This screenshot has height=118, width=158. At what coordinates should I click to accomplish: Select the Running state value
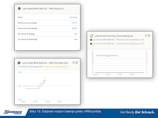73,18
